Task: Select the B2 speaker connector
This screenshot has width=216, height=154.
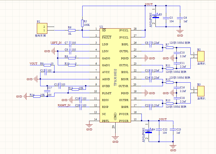Action: pyautogui.click(x=201, y=56)
